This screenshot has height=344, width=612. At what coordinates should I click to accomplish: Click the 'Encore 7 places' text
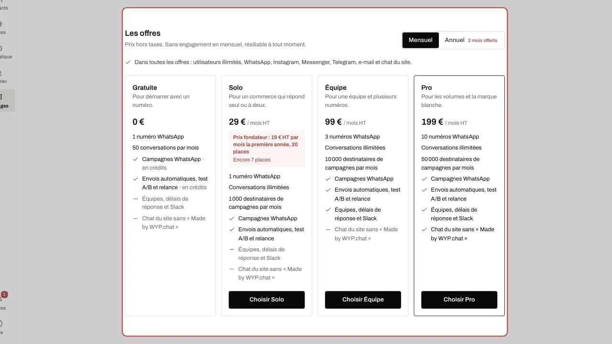coord(251,160)
